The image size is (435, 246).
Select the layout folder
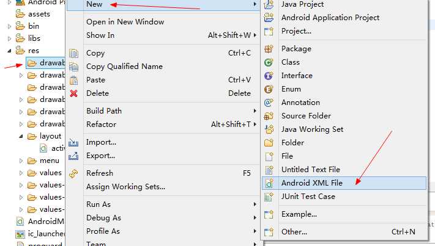point(50,136)
